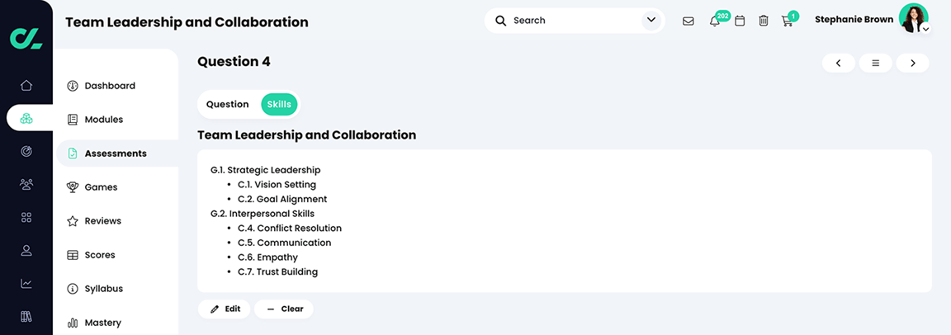Open the people group icon in the rail

26,184
